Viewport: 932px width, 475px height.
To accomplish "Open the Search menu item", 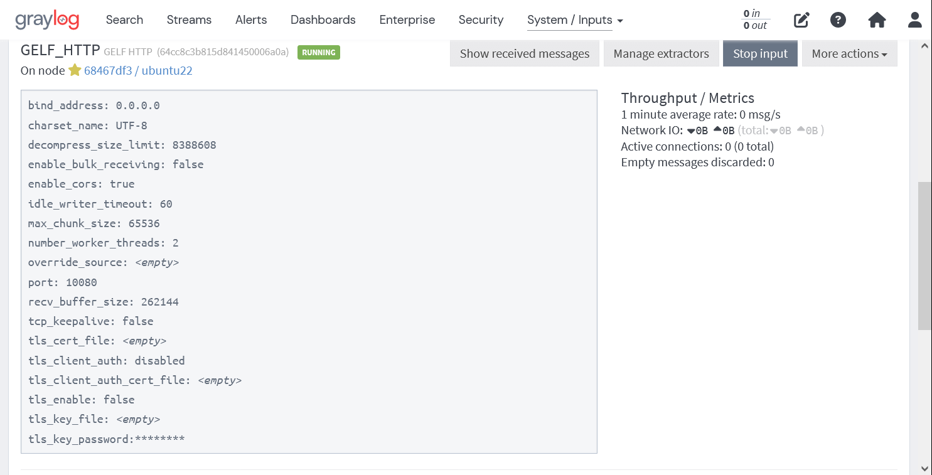I will (x=124, y=20).
